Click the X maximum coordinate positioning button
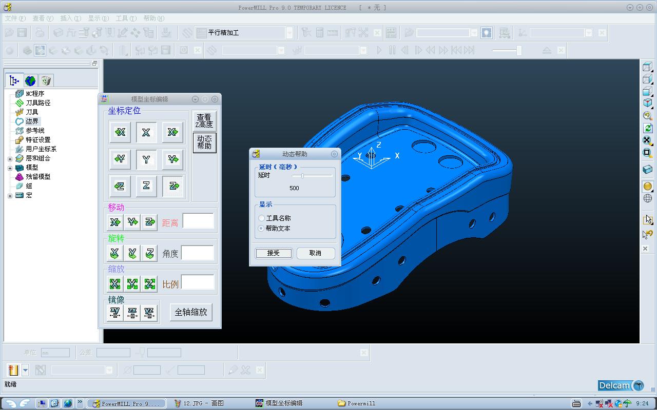The image size is (657, 410). pos(172,132)
